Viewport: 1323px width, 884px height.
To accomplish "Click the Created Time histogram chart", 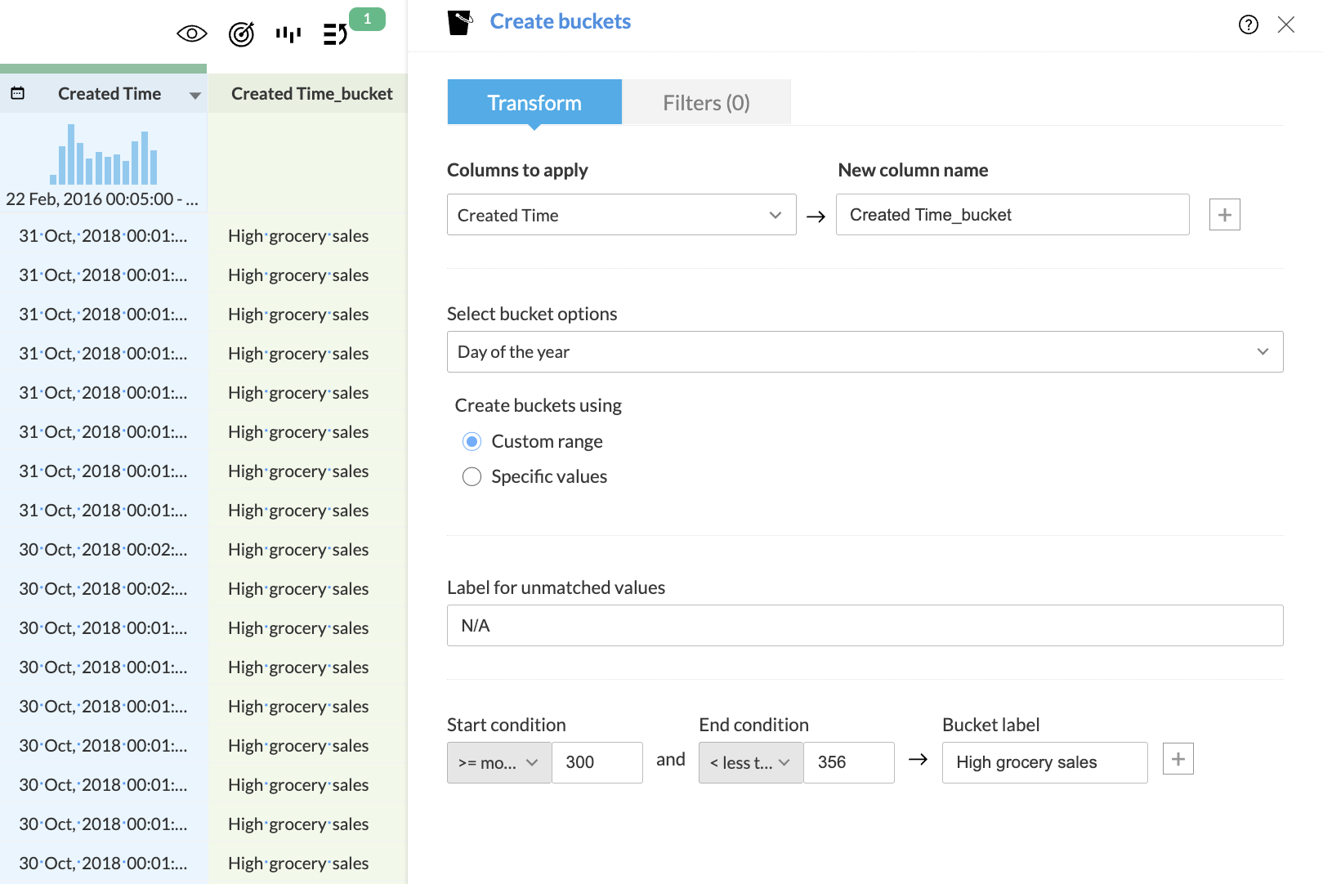I will coord(104,155).
